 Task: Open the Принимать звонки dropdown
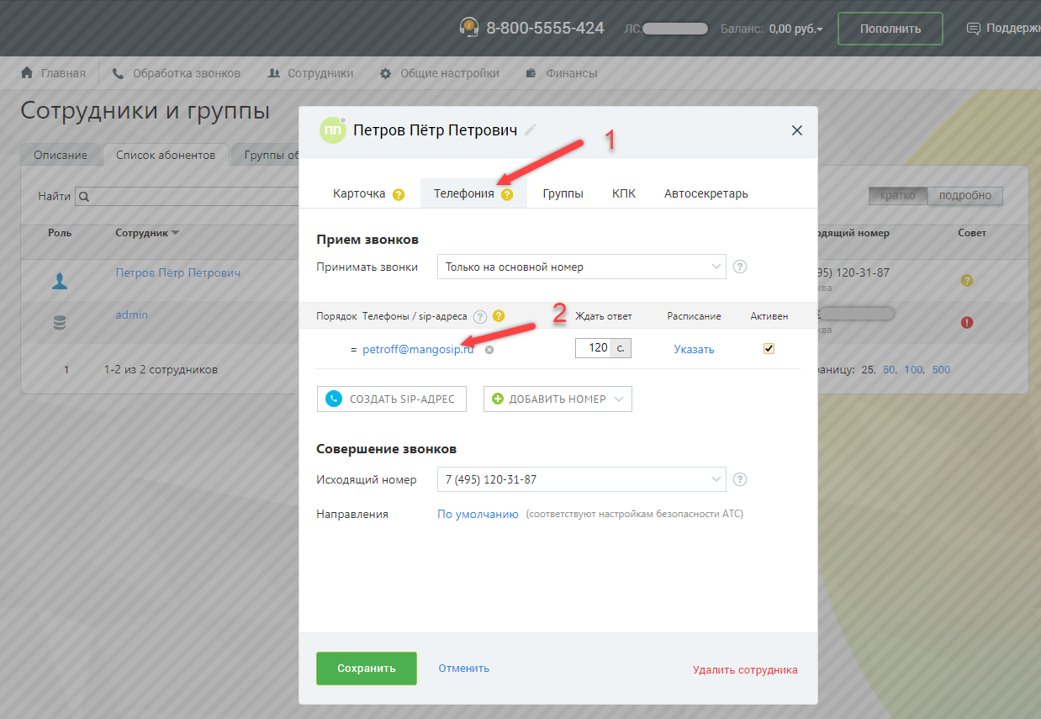pos(581,267)
